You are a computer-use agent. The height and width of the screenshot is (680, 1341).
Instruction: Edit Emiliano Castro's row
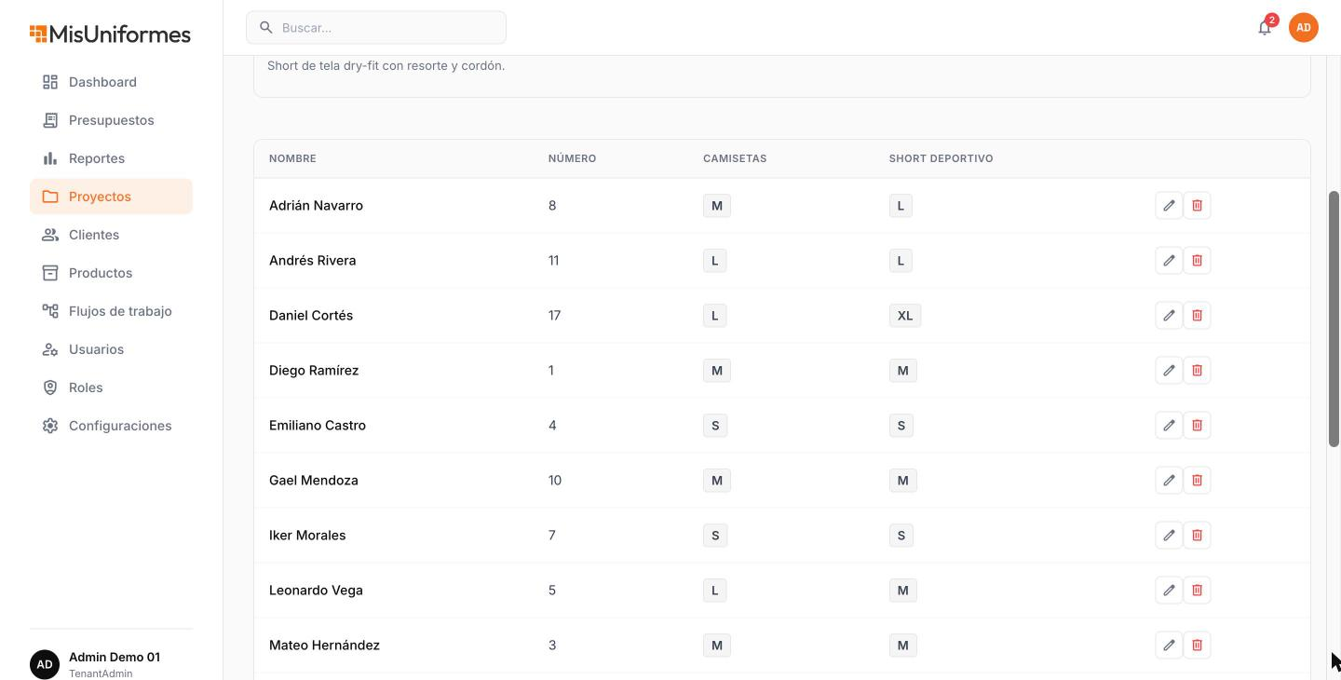(1169, 425)
